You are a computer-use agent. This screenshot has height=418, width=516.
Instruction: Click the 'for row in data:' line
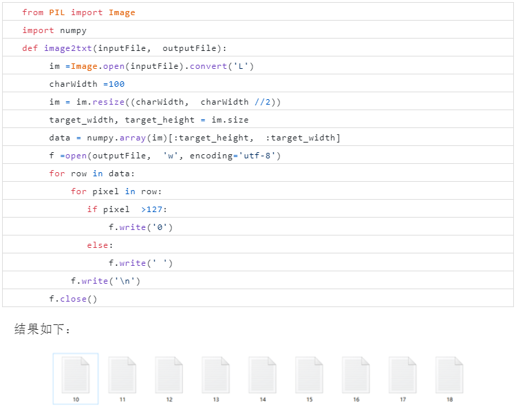[x=258, y=173]
